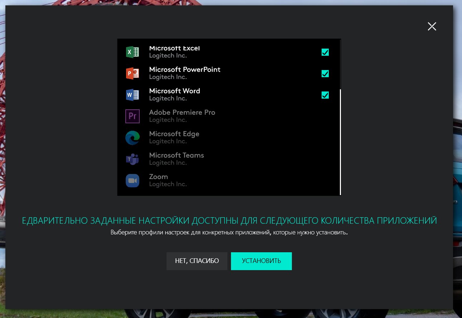This screenshot has height=318, width=462.
Task: Click the Выберите профили настроек instruction text
Action: 229,233
